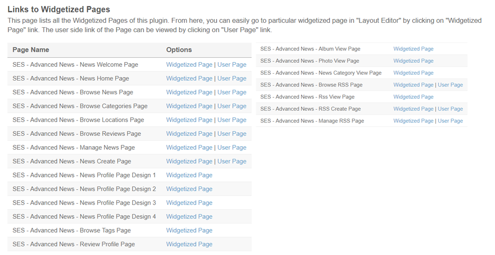The width and height of the screenshot is (495, 255).
Task: Open Widgetized Page for Profile Page Design 3
Action: coord(189,203)
